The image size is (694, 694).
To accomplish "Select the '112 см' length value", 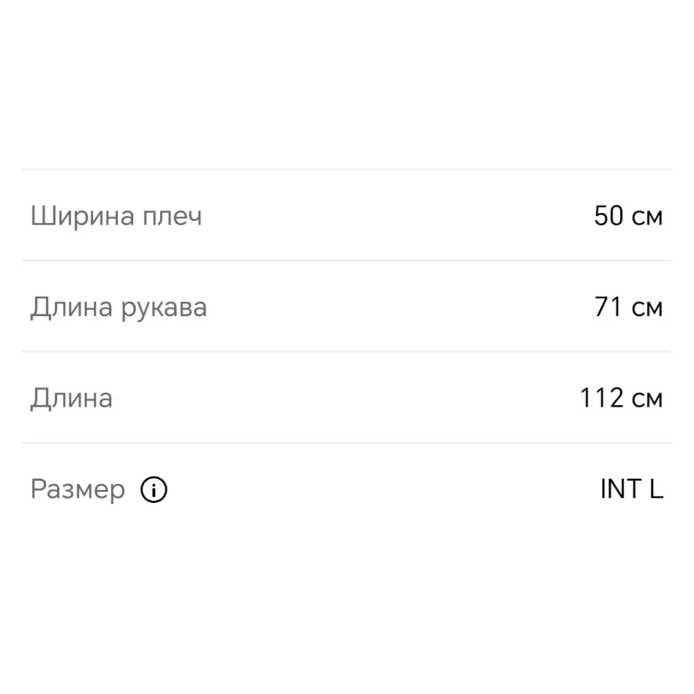I will click(x=621, y=399).
